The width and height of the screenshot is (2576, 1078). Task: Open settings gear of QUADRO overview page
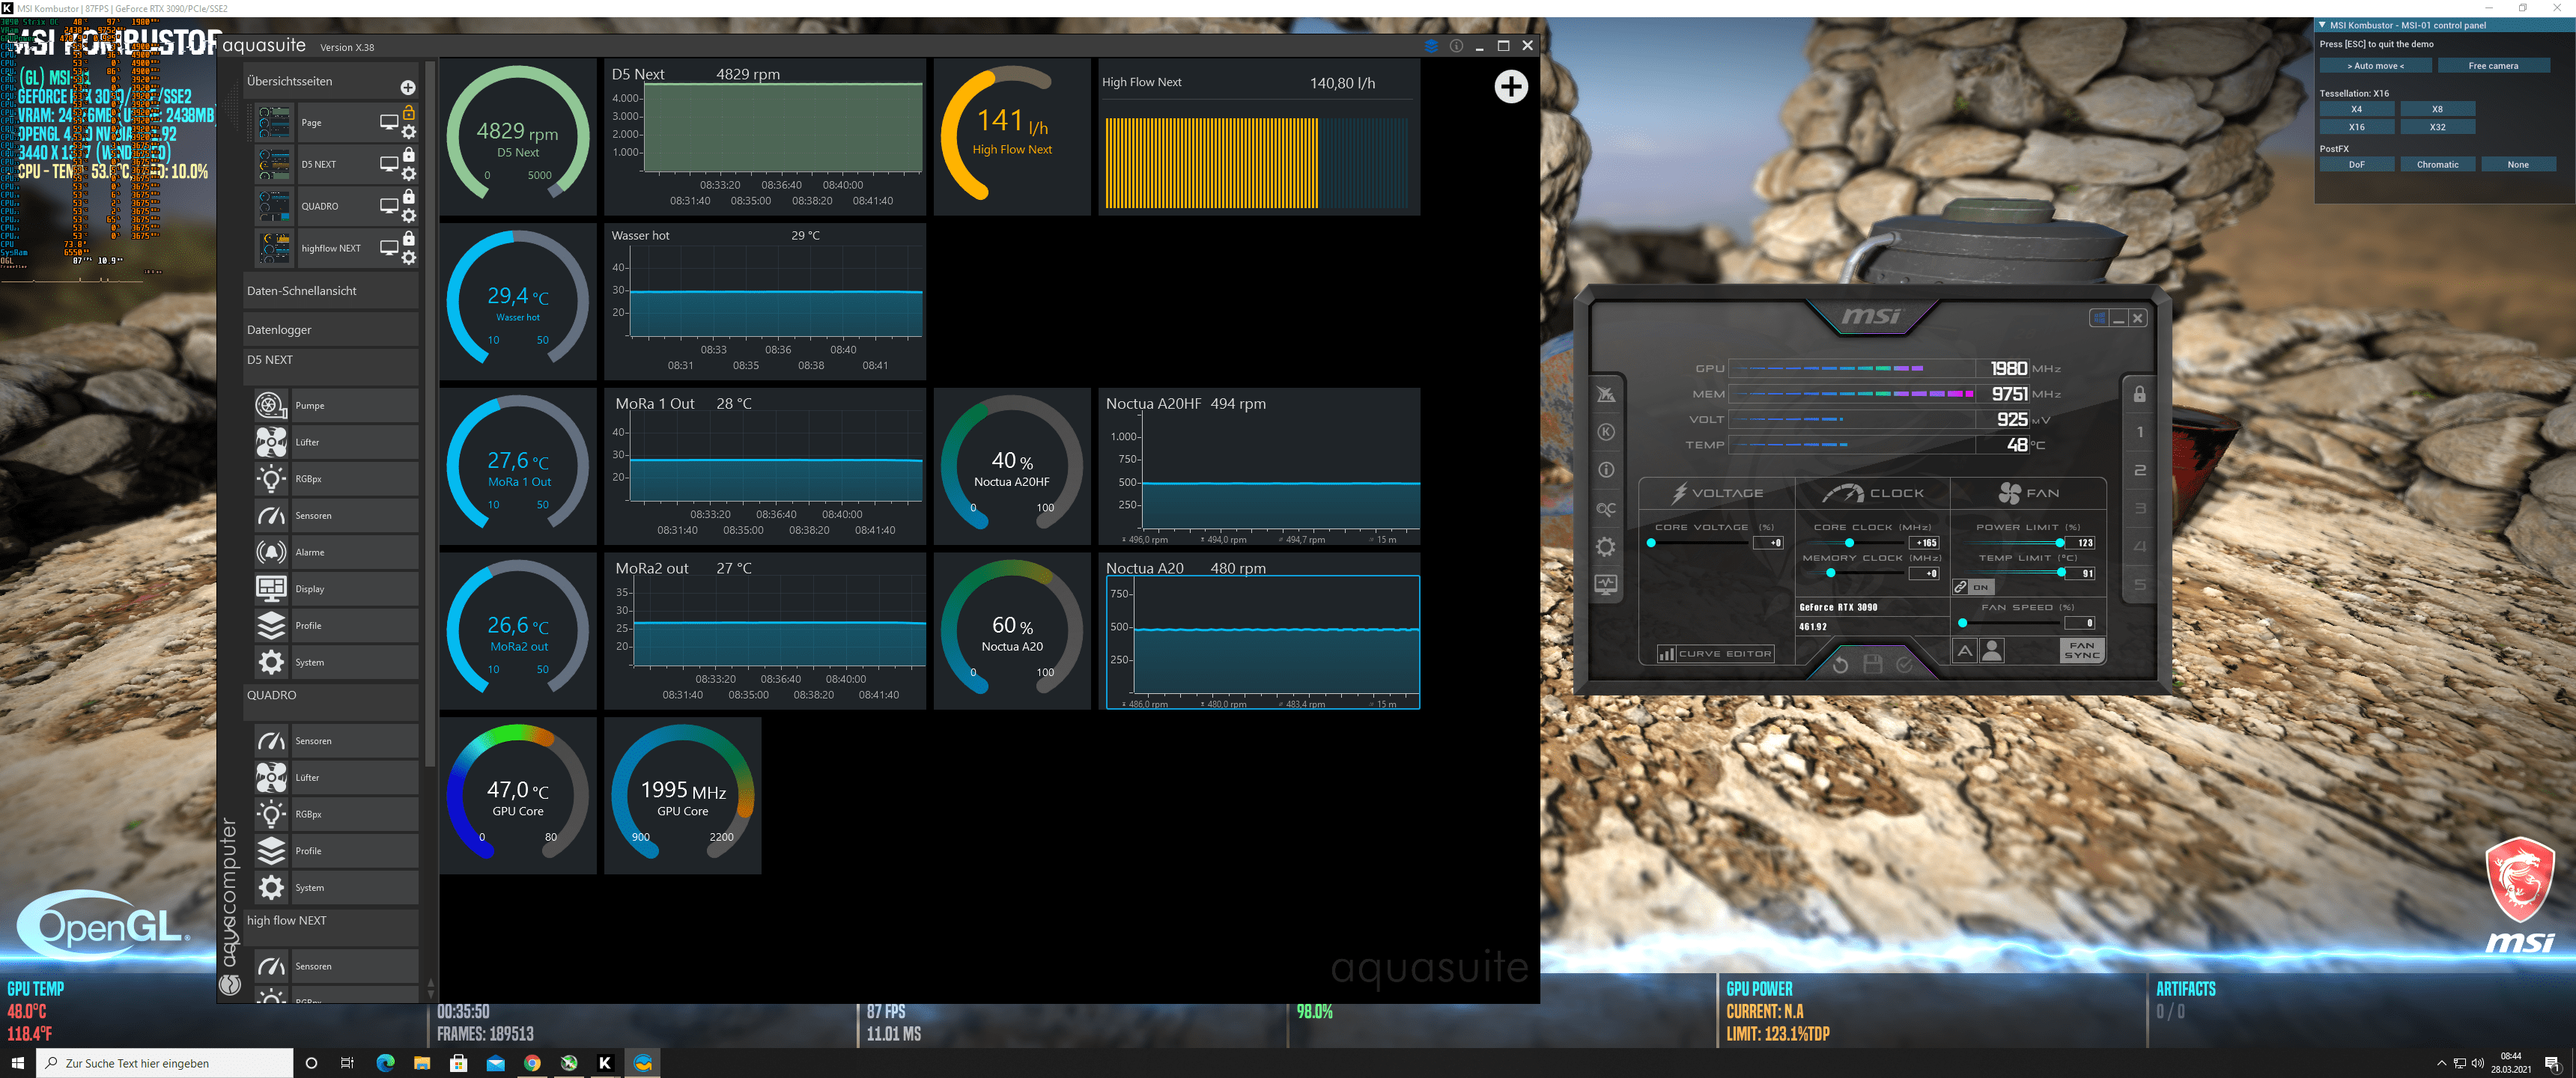(409, 216)
